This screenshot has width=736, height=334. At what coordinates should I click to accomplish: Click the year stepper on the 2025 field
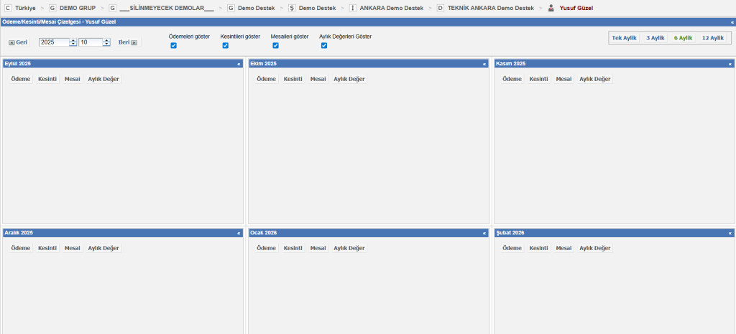pyautogui.click(x=73, y=42)
